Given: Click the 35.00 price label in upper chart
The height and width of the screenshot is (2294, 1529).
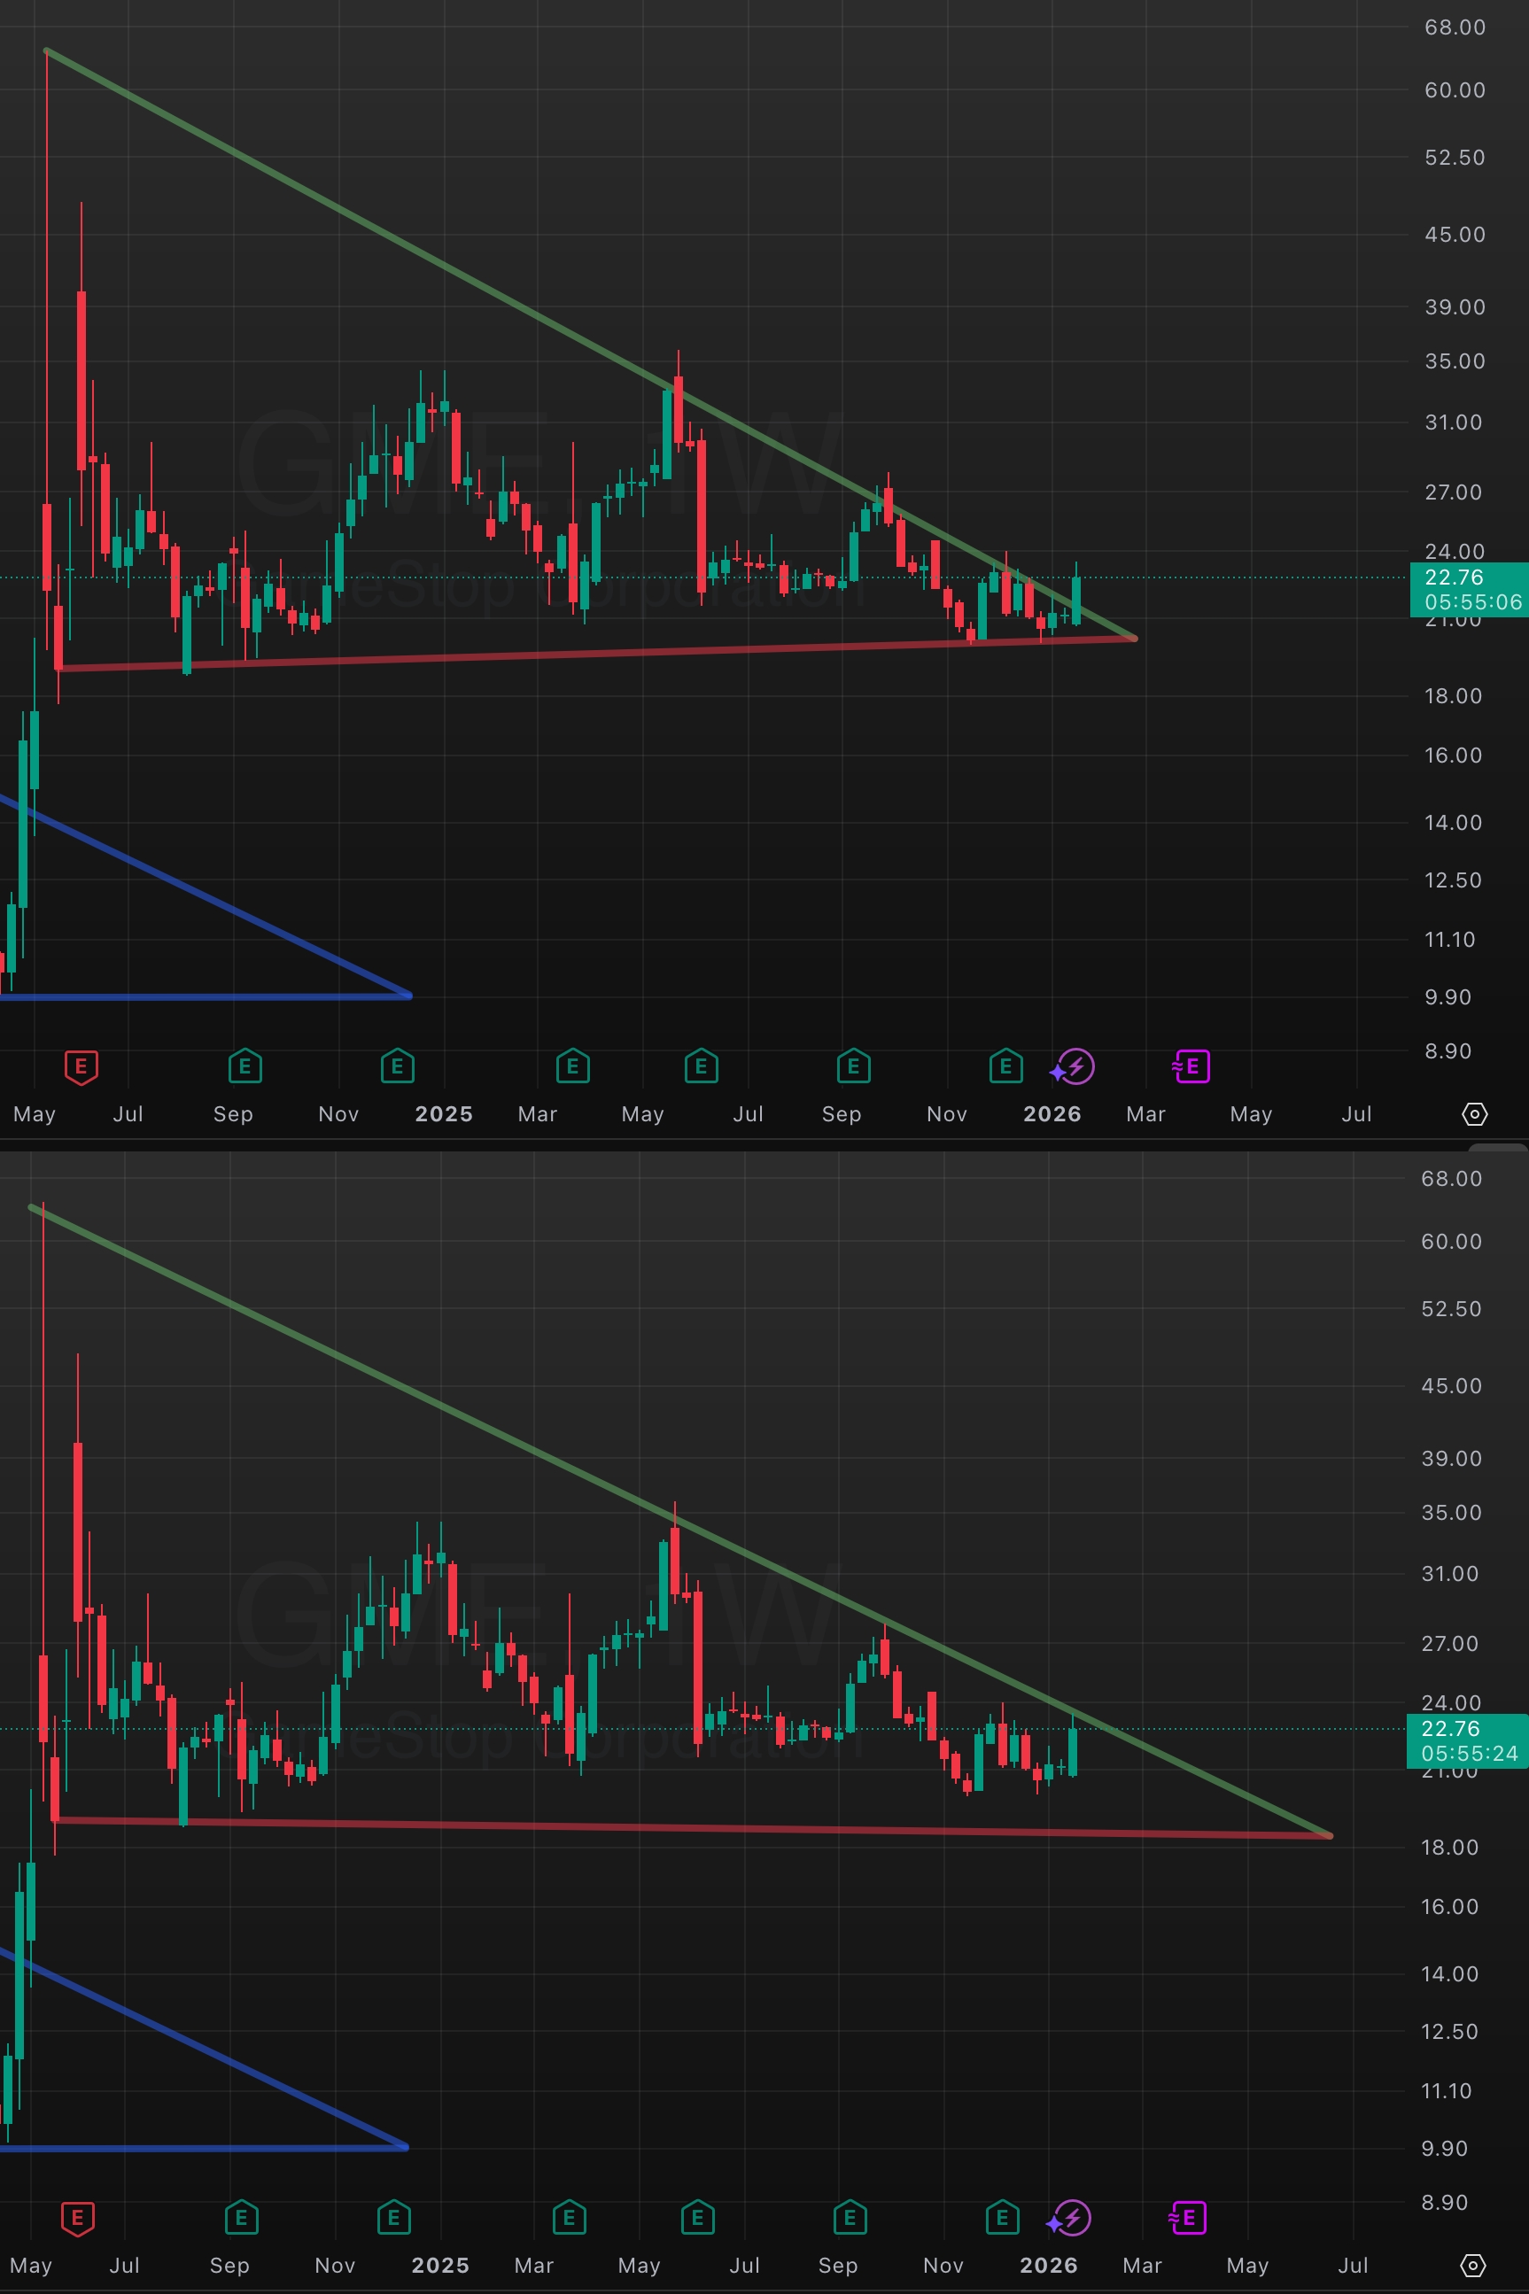Looking at the screenshot, I should pos(1455,361).
